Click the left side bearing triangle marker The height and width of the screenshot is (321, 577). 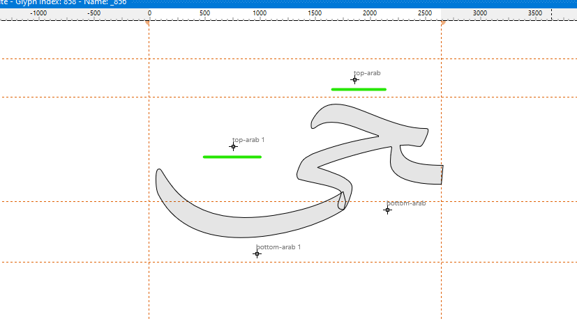(x=148, y=24)
